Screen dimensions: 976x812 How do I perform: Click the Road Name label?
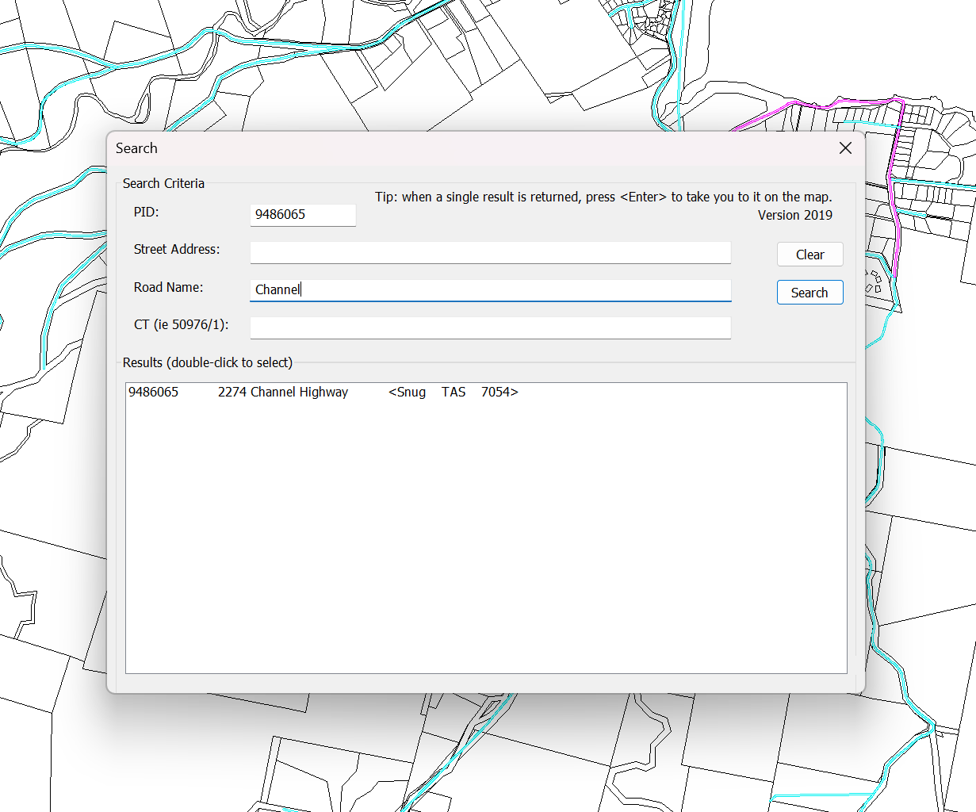click(x=168, y=287)
